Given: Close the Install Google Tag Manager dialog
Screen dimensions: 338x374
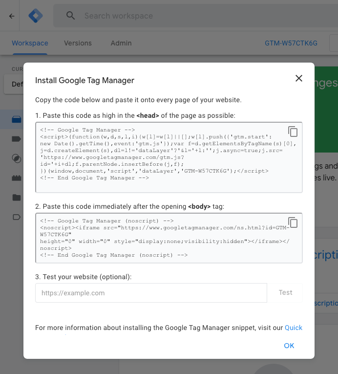Looking at the screenshot, I should tap(298, 78).
